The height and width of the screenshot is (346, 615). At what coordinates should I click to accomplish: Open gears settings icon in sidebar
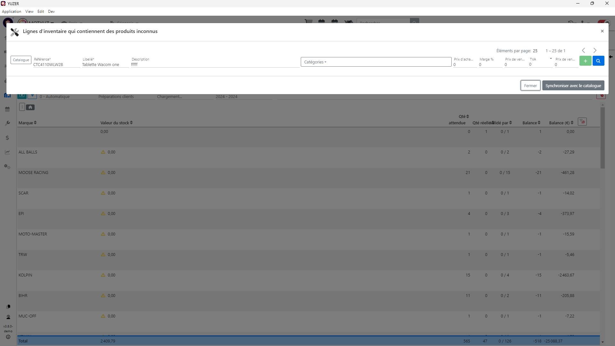[x=7, y=167]
